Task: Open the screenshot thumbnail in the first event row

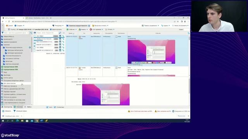Action: (152, 52)
